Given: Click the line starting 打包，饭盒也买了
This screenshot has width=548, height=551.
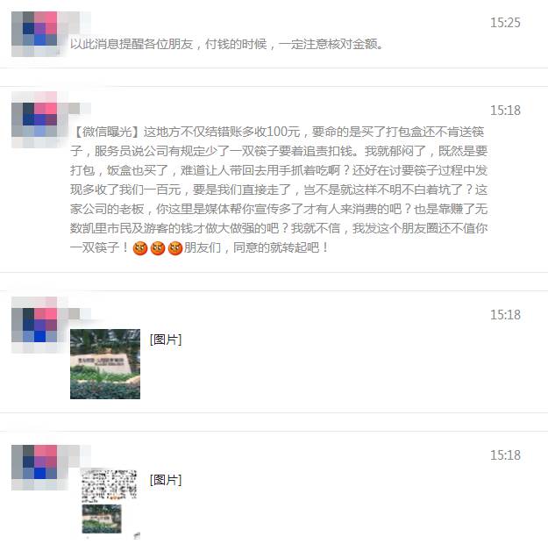Looking at the screenshot, I should click(279, 170).
